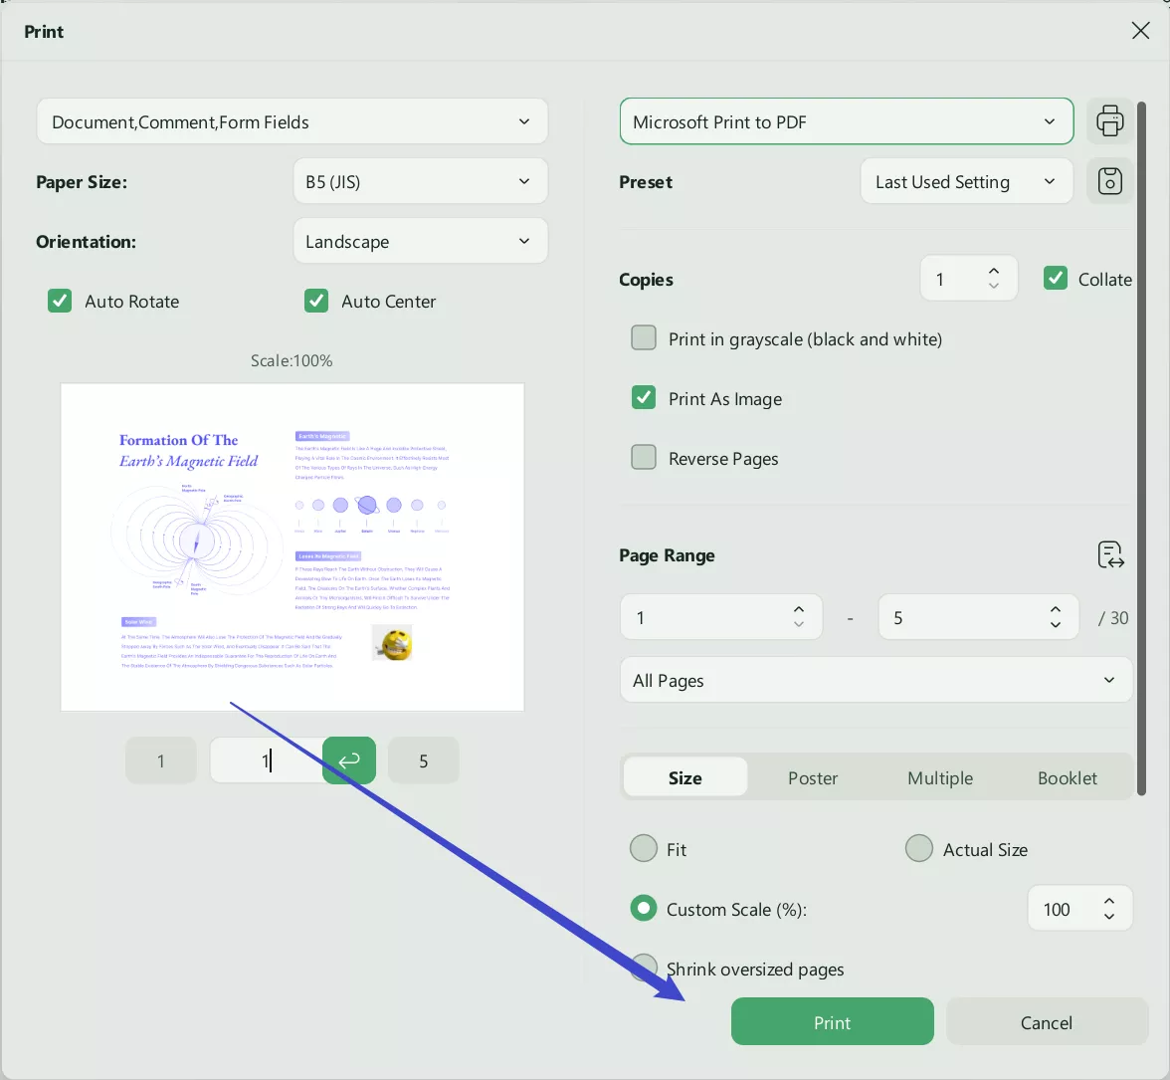Jump to last page button 5

coord(423,760)
